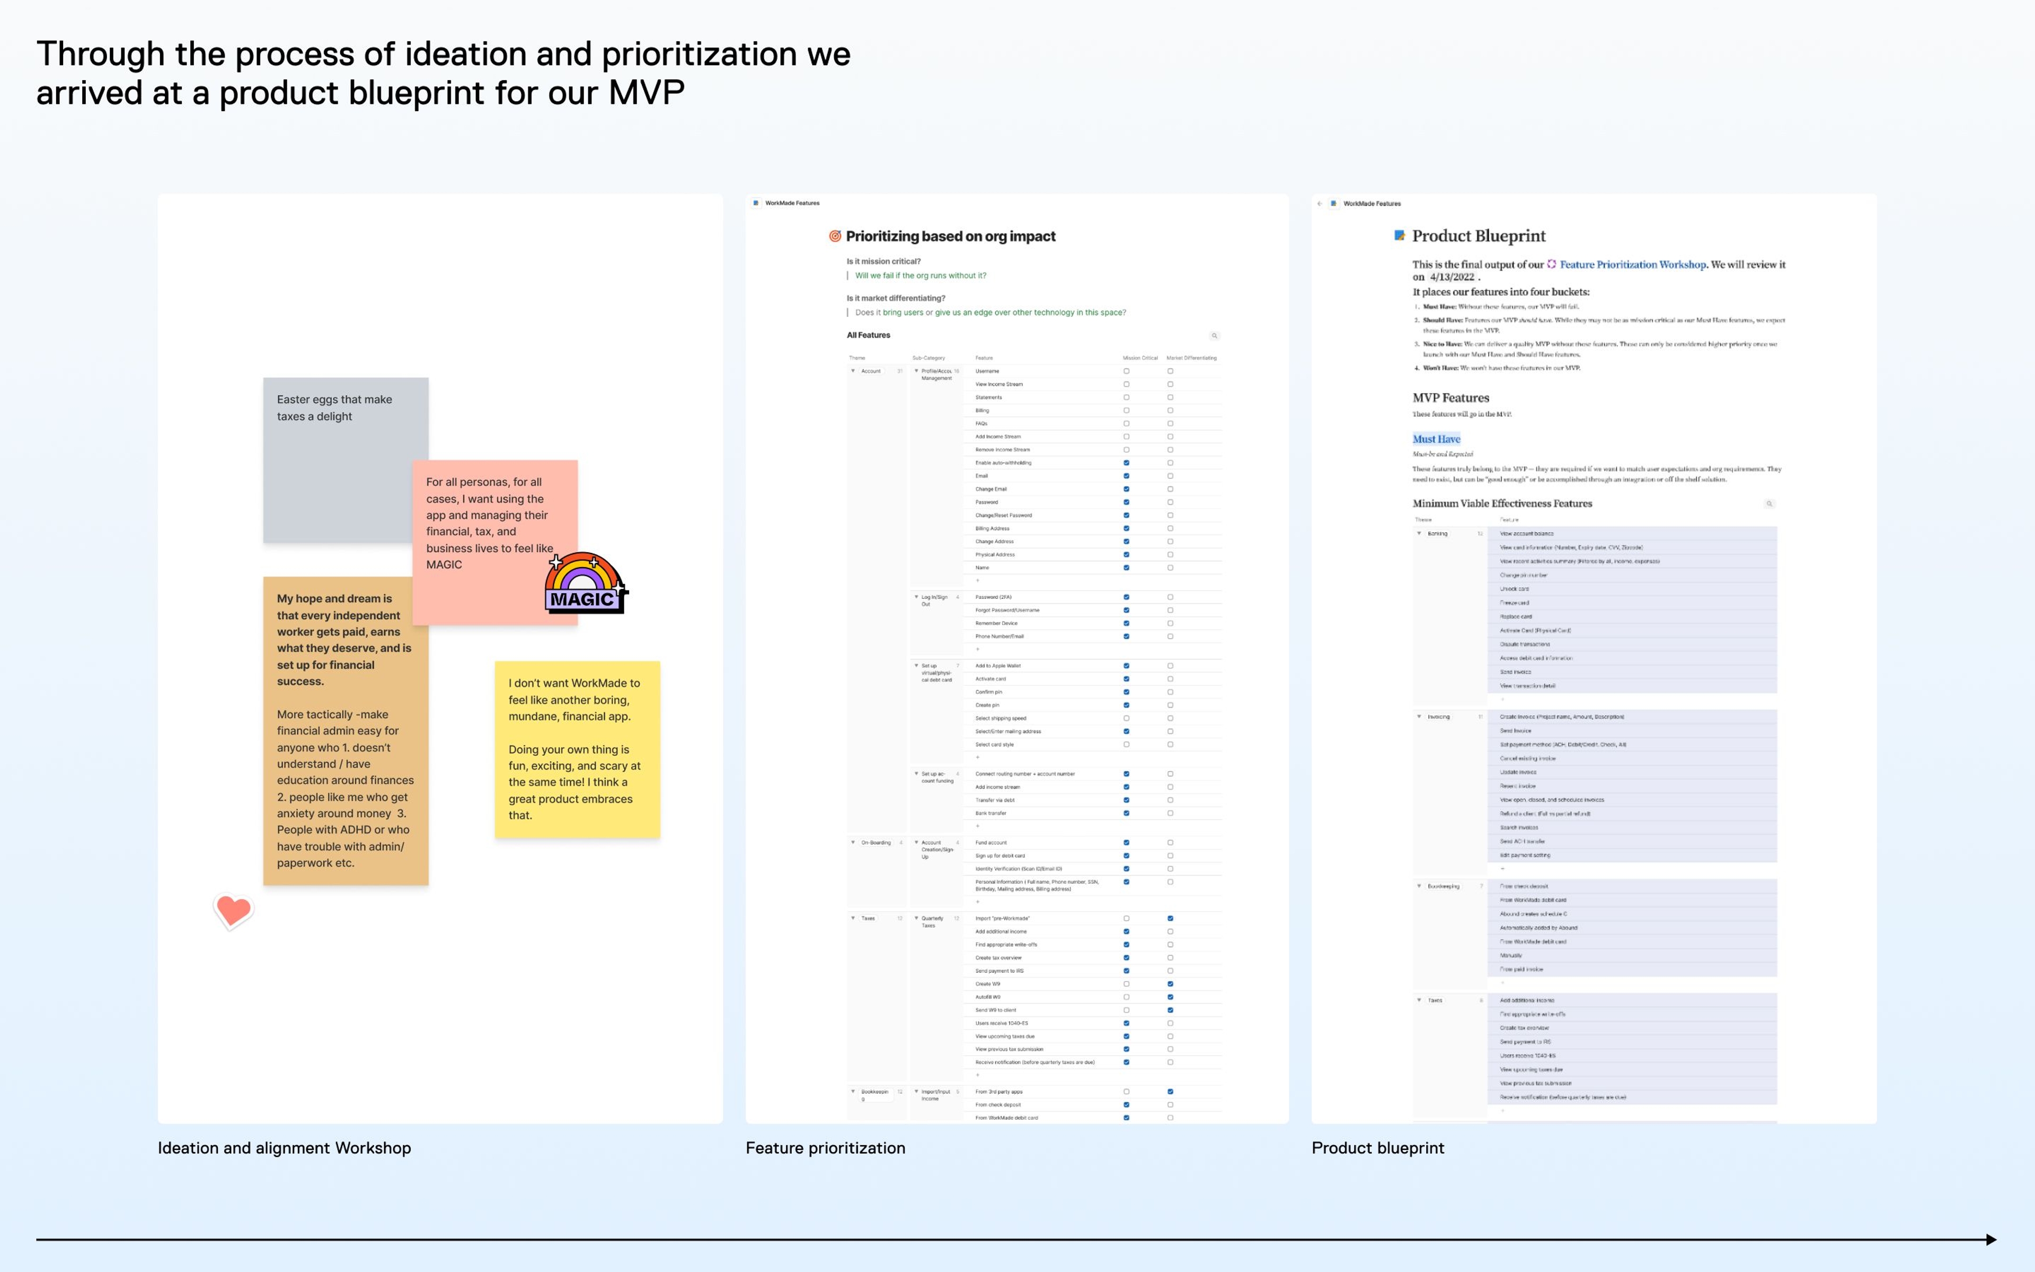This screenshot has height=1272, width=2035.
Task: Click the View account balance row
Action: coord(1632,533)
